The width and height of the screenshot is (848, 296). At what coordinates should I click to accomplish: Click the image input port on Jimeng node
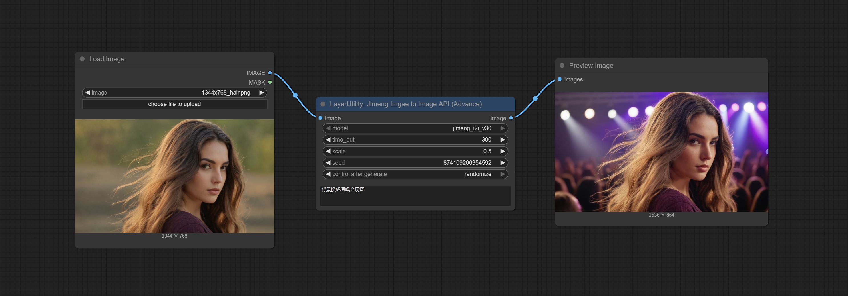click(x=321, y=118)
